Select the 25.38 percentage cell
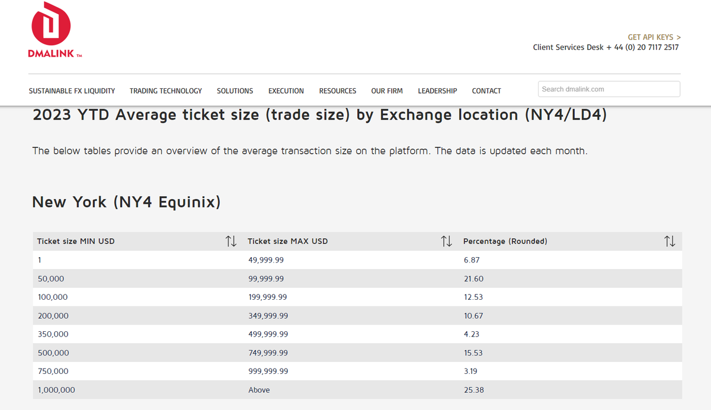Screen dimensions: 711x410 point(571,390)
